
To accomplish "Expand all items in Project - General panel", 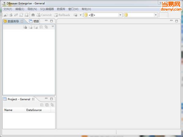I will pos(47,105).
